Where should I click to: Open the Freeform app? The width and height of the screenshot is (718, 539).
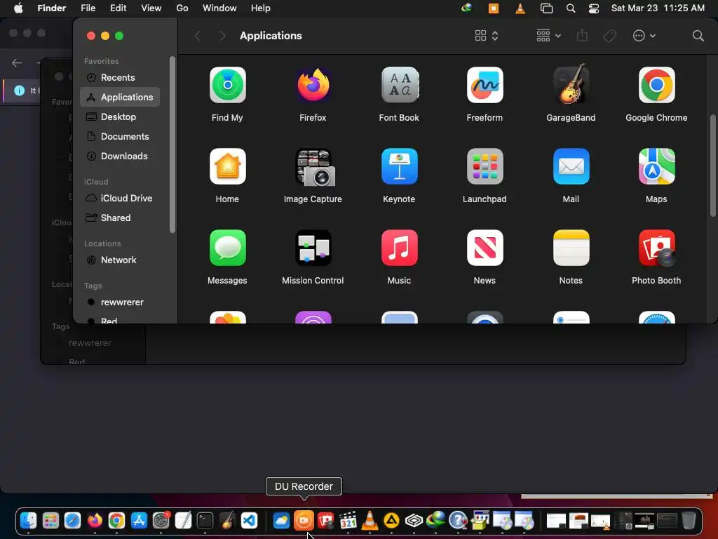[485, 85]
